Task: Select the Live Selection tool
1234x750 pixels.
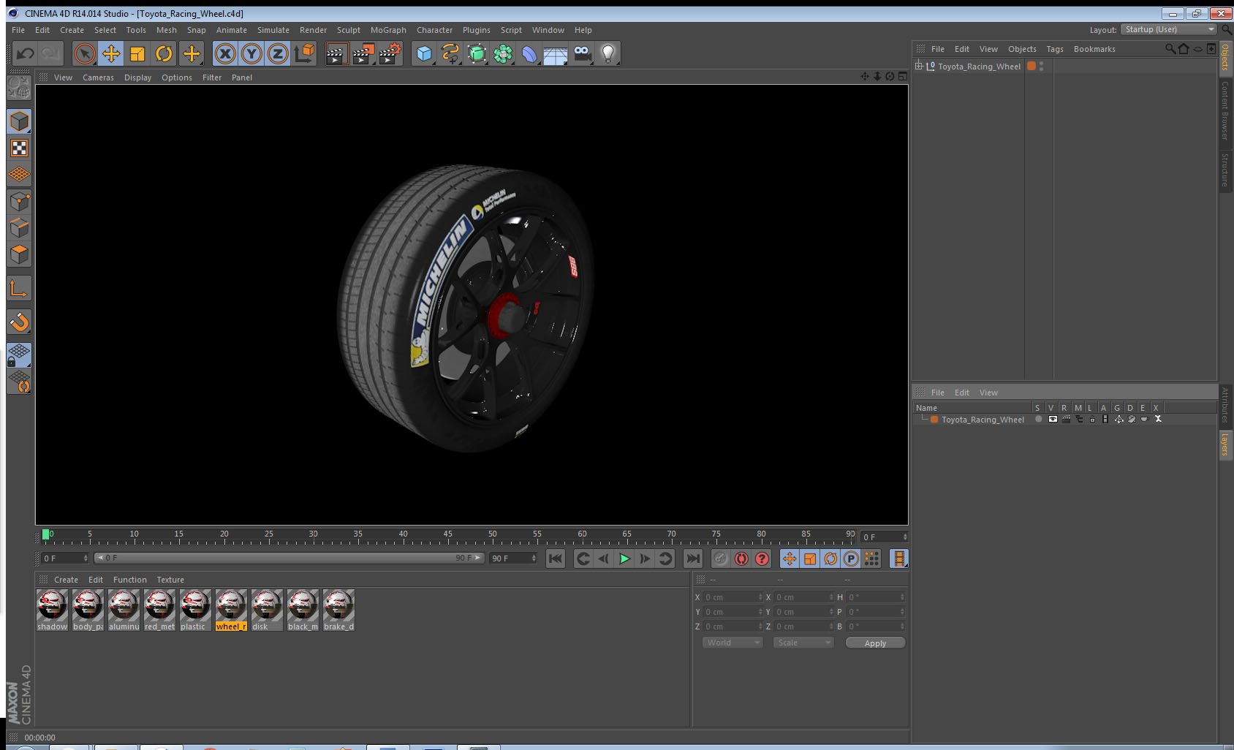Action: pyautogui.click(x=85, y=53)
